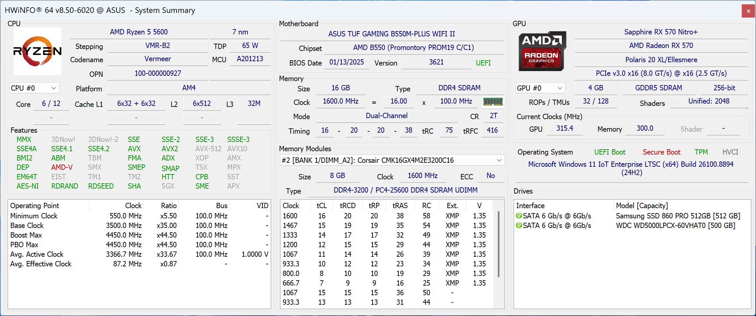The width and height of the screenshot is (756, 316).
Task: Click the UEFI Boot status label
Action: [x=610, y=152]
